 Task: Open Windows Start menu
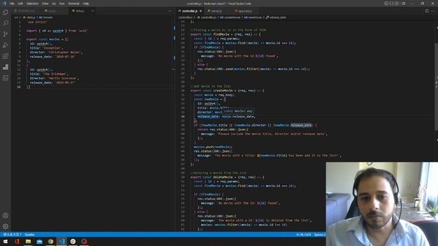point(5,241)
